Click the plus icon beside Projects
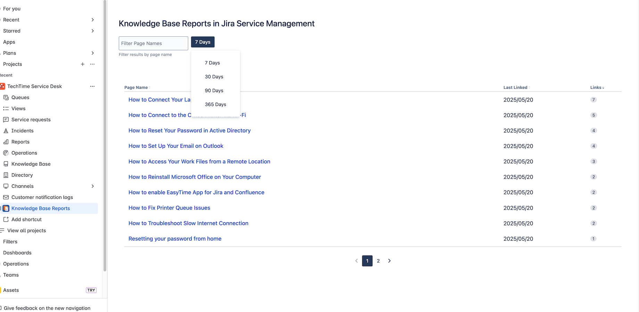Screen dimensions: 639x312 83,64
